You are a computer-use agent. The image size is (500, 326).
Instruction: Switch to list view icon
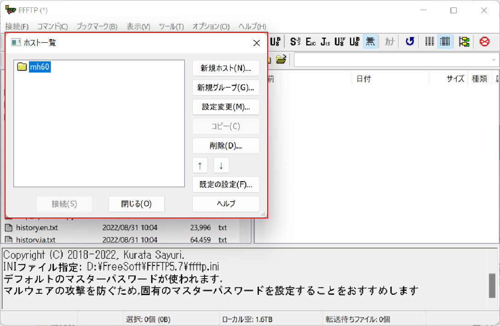pyautogui.click(x=430, y=41)
